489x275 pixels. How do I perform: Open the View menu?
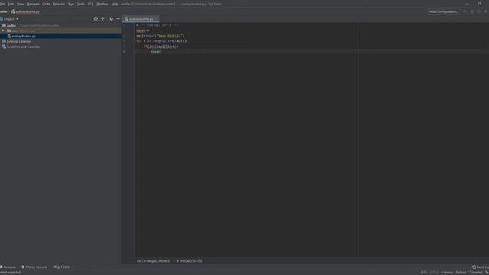[21, 4]
